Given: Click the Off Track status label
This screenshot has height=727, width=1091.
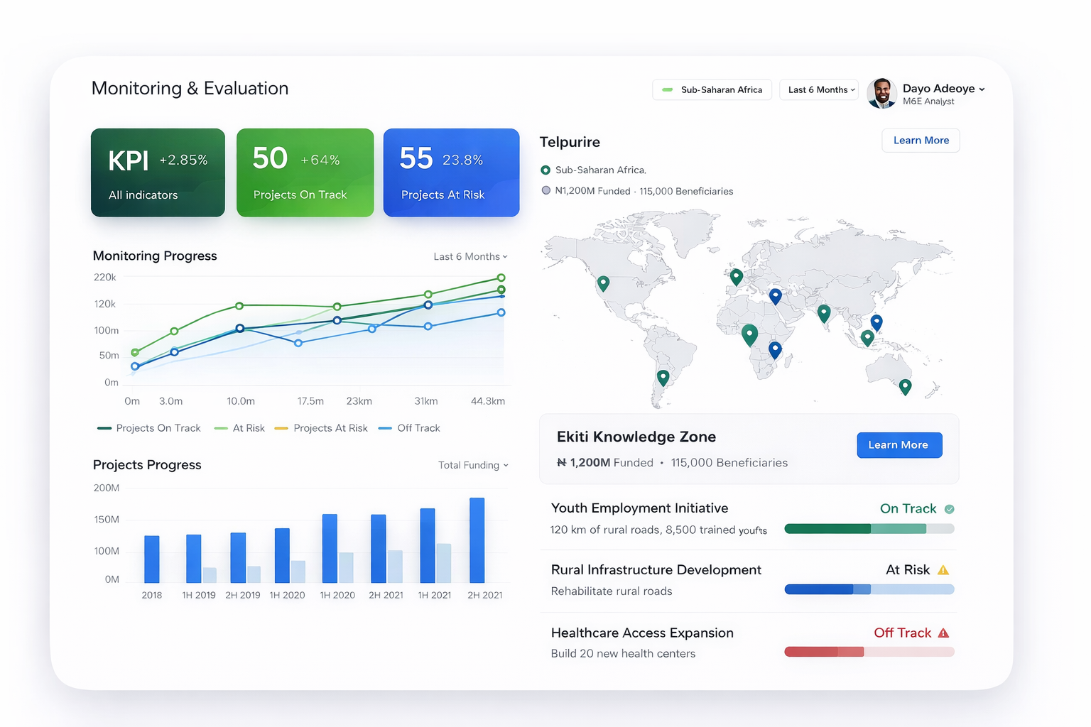Looking at the screenshot, I should [x=902, y=633].
